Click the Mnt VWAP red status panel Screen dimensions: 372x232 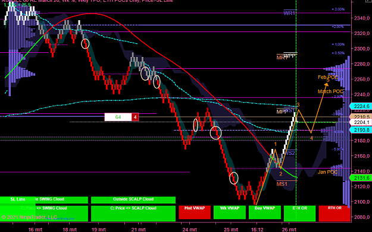(x=195, y=212)
